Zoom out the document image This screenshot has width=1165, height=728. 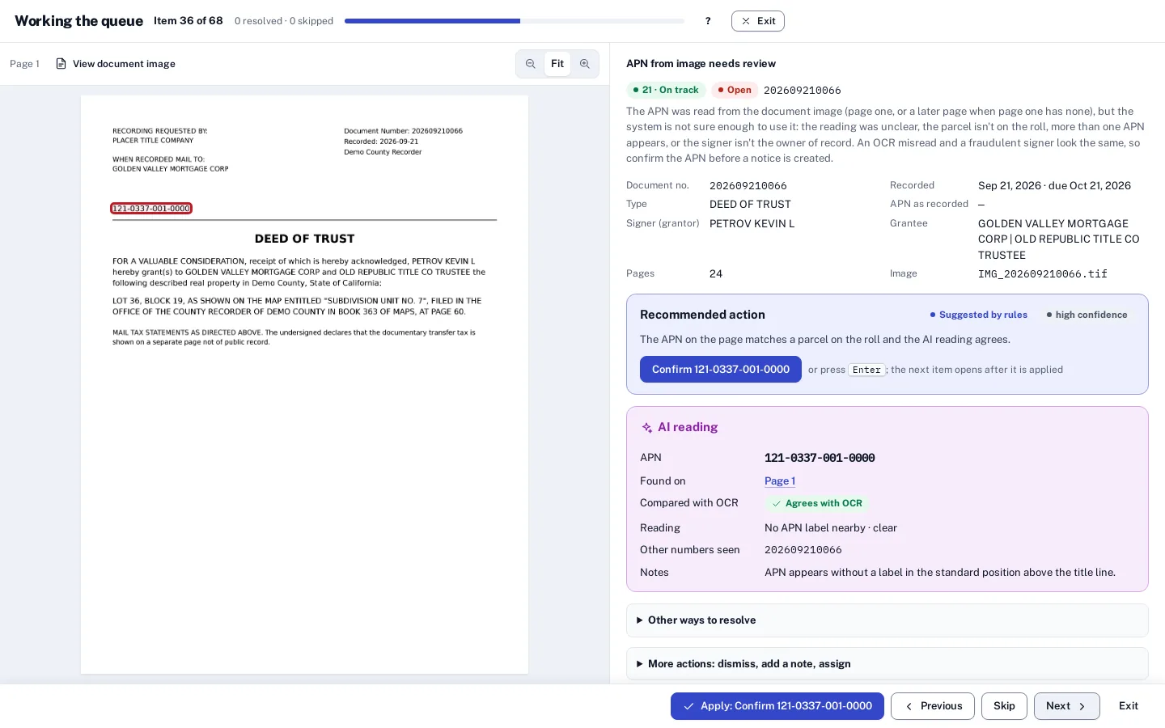coord(530,64)
